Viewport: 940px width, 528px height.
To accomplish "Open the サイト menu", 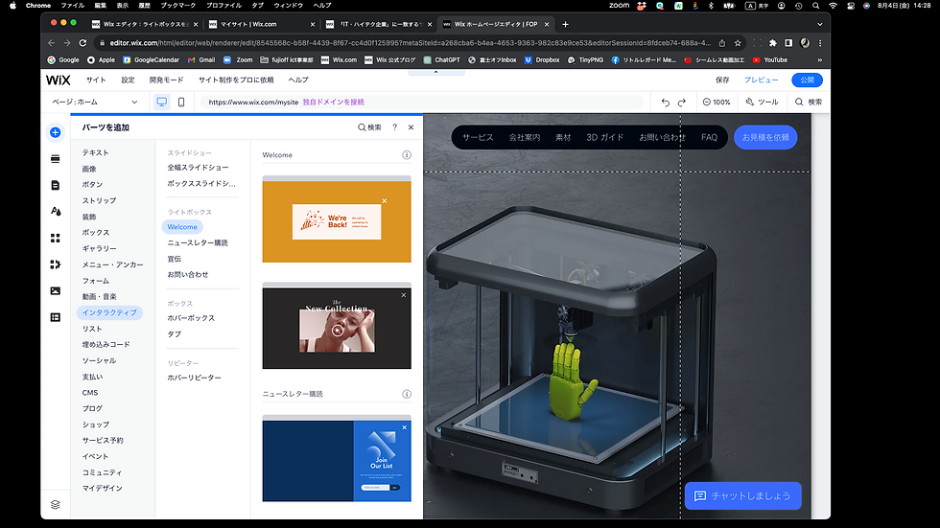I will pyautogui.click(x=96, y=80).
